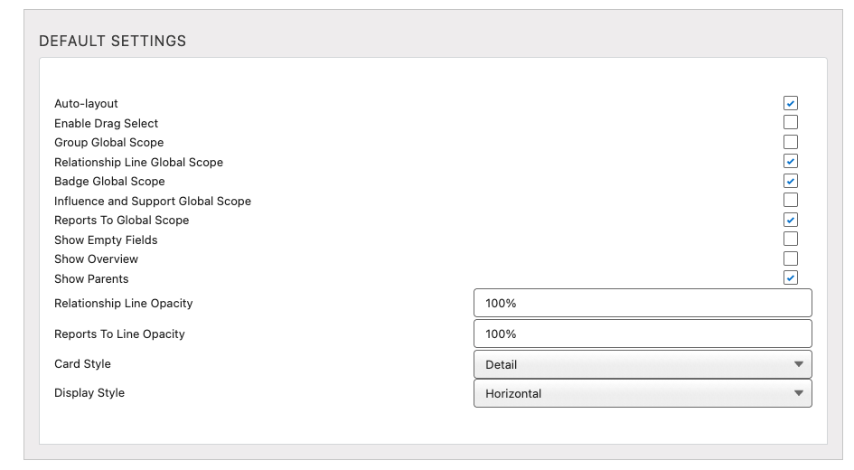Image resolution: width=854 pixels, height=470 pixels.
Task: Check the Show Empty Fields box
Action: coord(790,239)
